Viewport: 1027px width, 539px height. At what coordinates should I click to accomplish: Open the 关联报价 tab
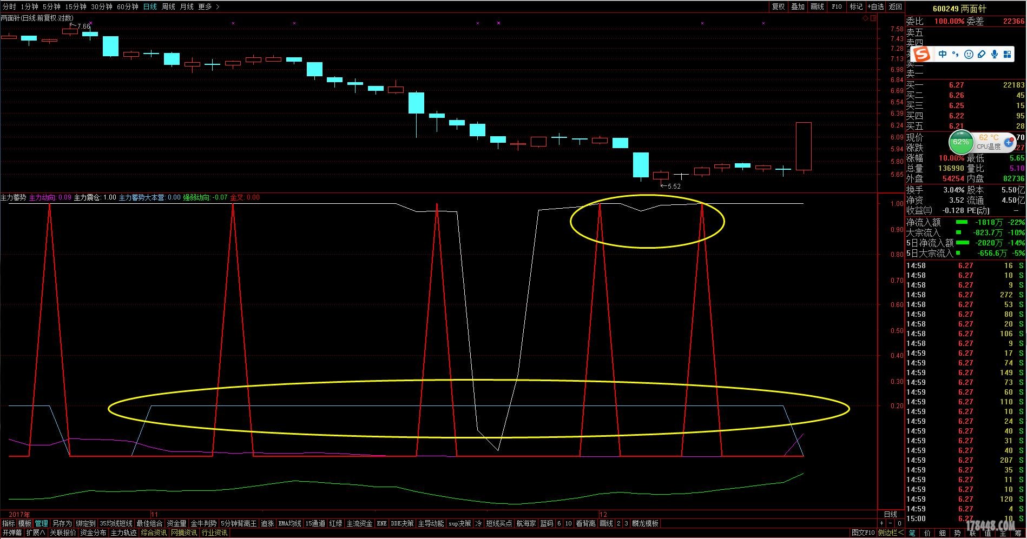[x=63, y=533]
